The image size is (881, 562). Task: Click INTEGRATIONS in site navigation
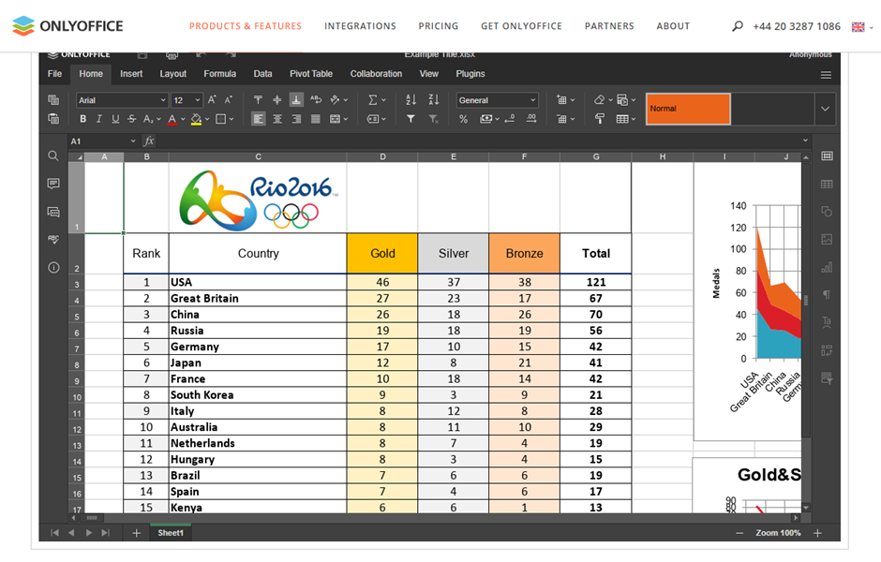[x=360, y=26]
